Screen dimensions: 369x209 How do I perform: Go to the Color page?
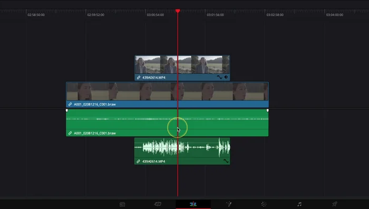point(264,204)
